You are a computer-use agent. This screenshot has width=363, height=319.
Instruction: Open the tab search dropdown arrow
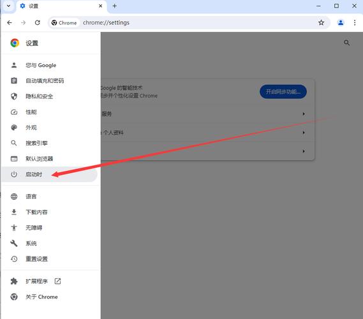tap(8, 6)
